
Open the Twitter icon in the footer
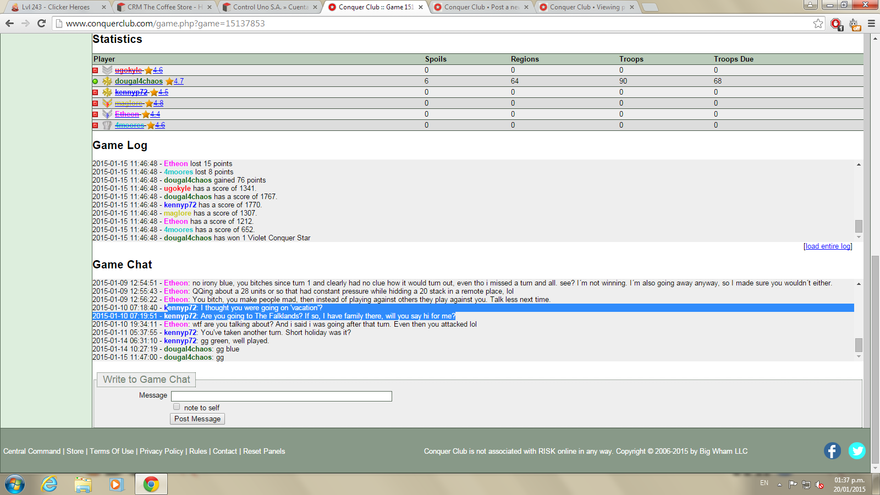tap(856, 451)
